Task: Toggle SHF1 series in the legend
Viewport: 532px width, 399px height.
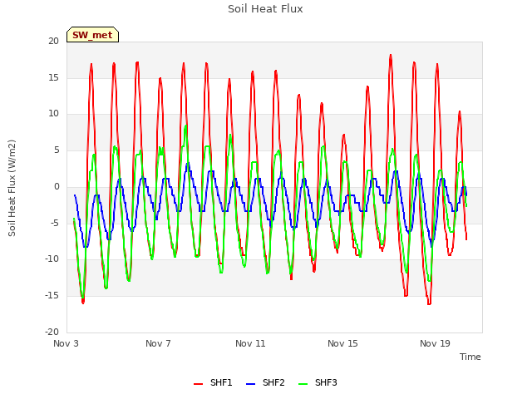Action: [x=213, y=382]
